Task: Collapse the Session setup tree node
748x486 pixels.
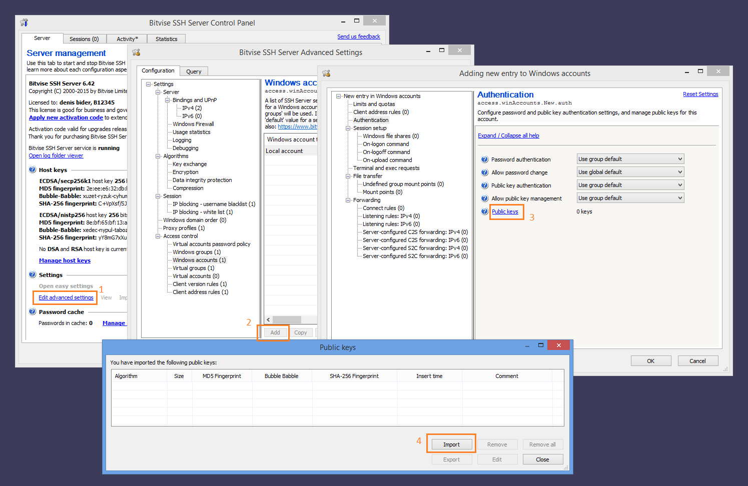Action: click(x=348, y=128)
